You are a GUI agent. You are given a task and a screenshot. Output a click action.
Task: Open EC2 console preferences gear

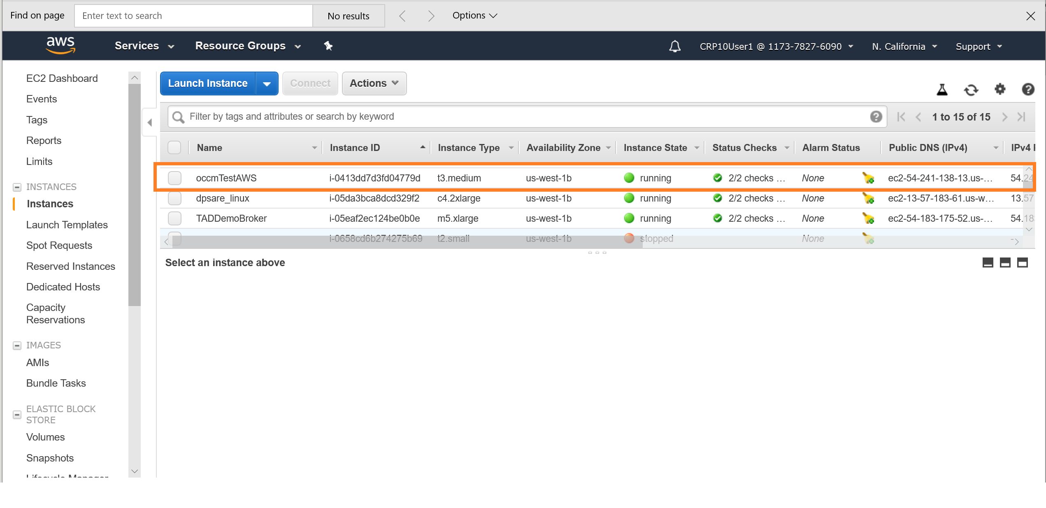click(x=1000, y=90)
